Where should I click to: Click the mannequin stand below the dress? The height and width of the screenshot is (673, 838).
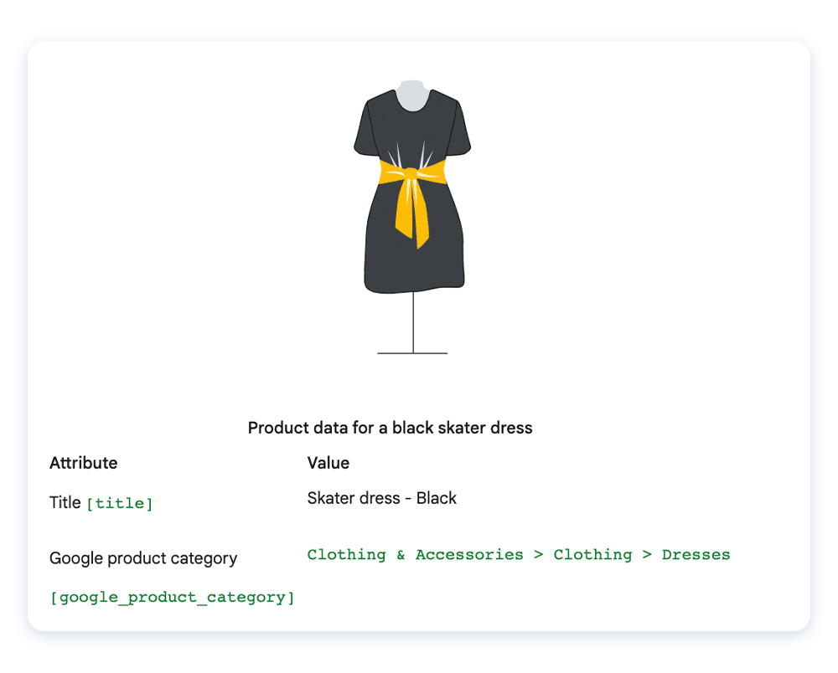(414, 326)
